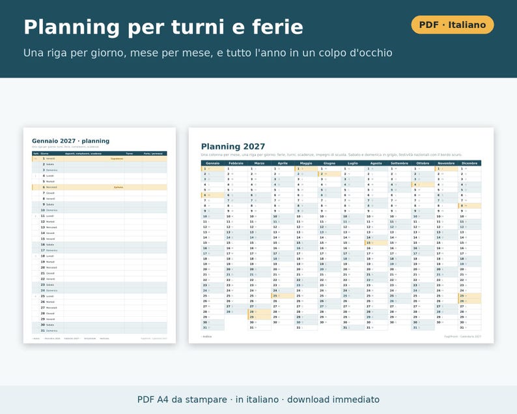Open the Gennaio 2027 planning page preview
517x414 pixels.
(99, 235)
